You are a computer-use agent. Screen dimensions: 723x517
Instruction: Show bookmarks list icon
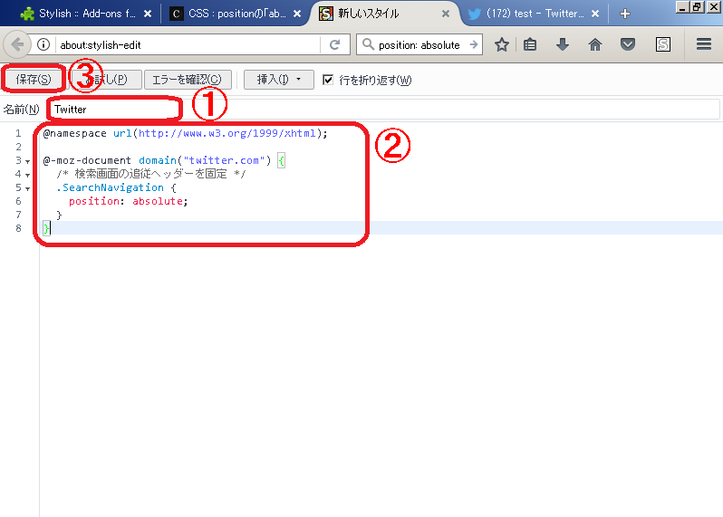(x=530, y=44)
